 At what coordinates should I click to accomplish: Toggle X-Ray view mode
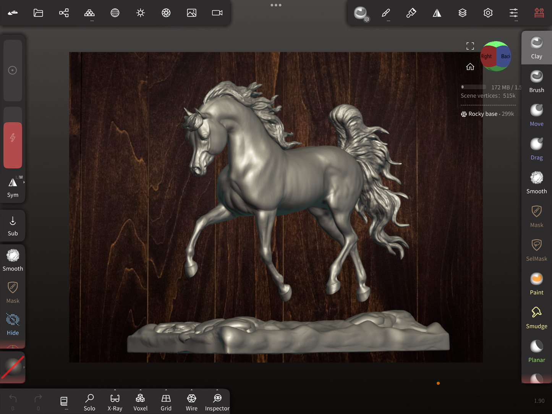click(115, 402)
